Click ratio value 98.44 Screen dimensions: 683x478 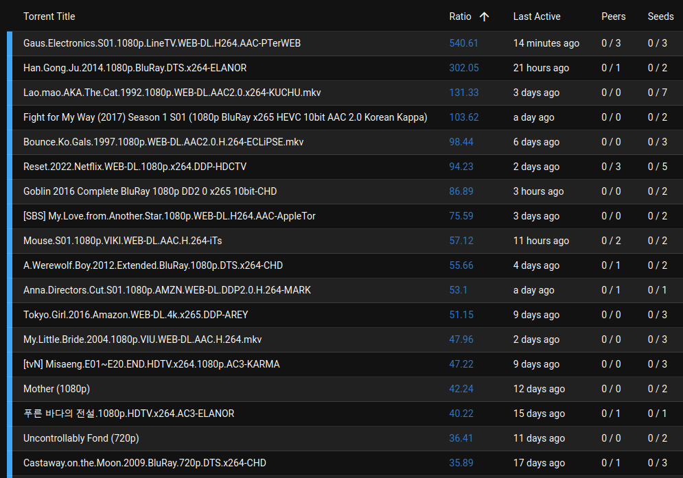click(461, 142)
